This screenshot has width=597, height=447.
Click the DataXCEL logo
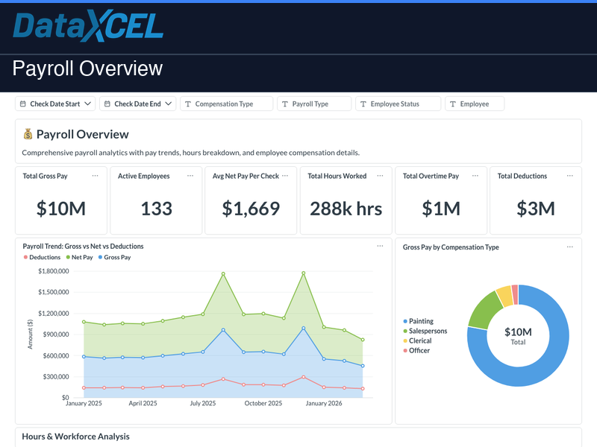(x=87, y=27)
